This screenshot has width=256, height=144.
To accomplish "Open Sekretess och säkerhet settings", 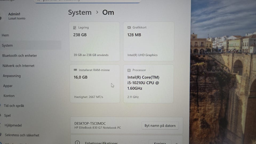I will tap(22, 135).
